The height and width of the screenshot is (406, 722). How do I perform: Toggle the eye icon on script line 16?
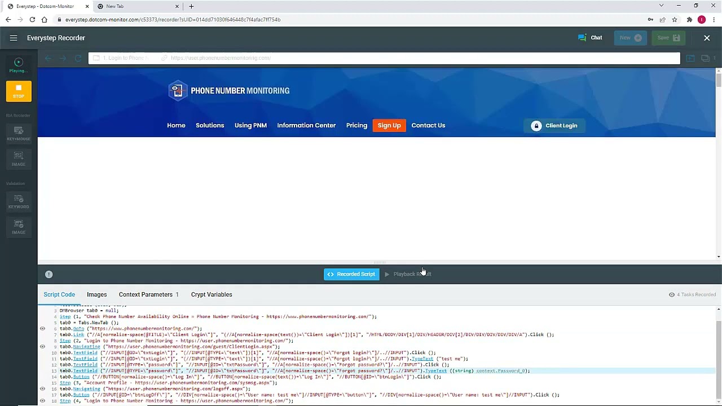point(42,389)
